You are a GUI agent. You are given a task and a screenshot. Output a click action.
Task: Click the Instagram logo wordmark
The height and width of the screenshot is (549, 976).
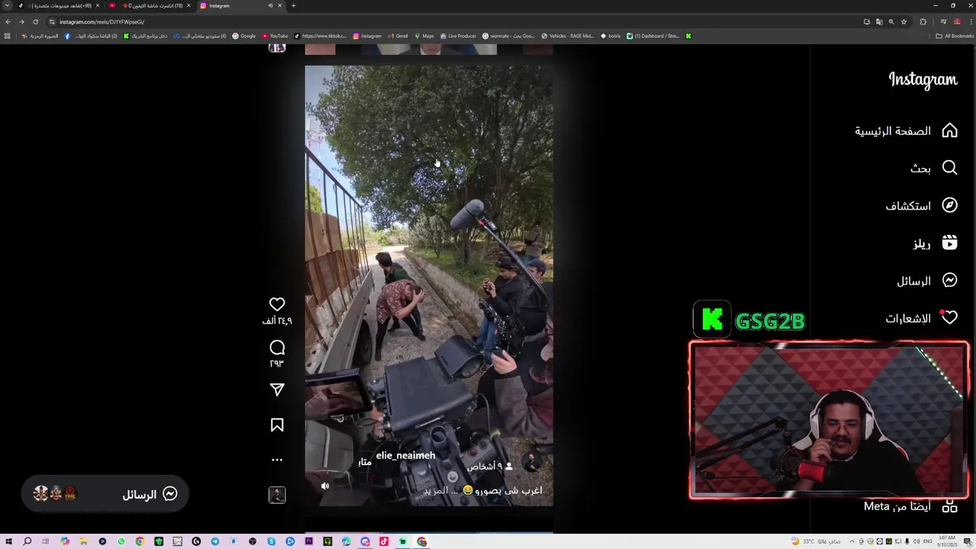[923, 80]
